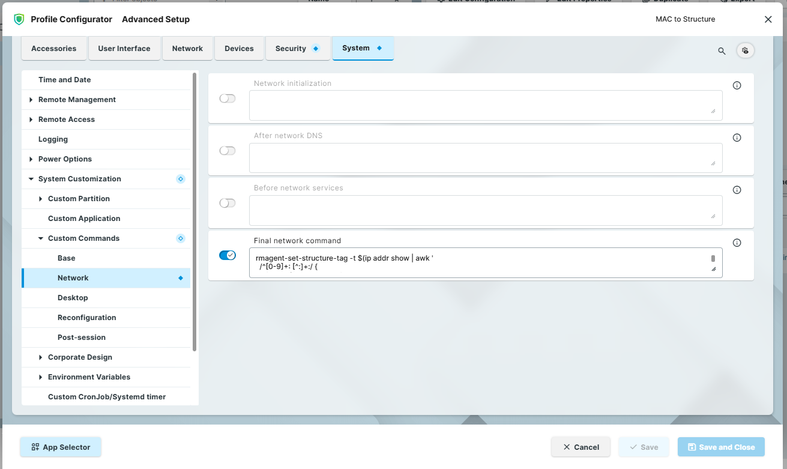Open info icon for Network initialization

click(737, 86)
